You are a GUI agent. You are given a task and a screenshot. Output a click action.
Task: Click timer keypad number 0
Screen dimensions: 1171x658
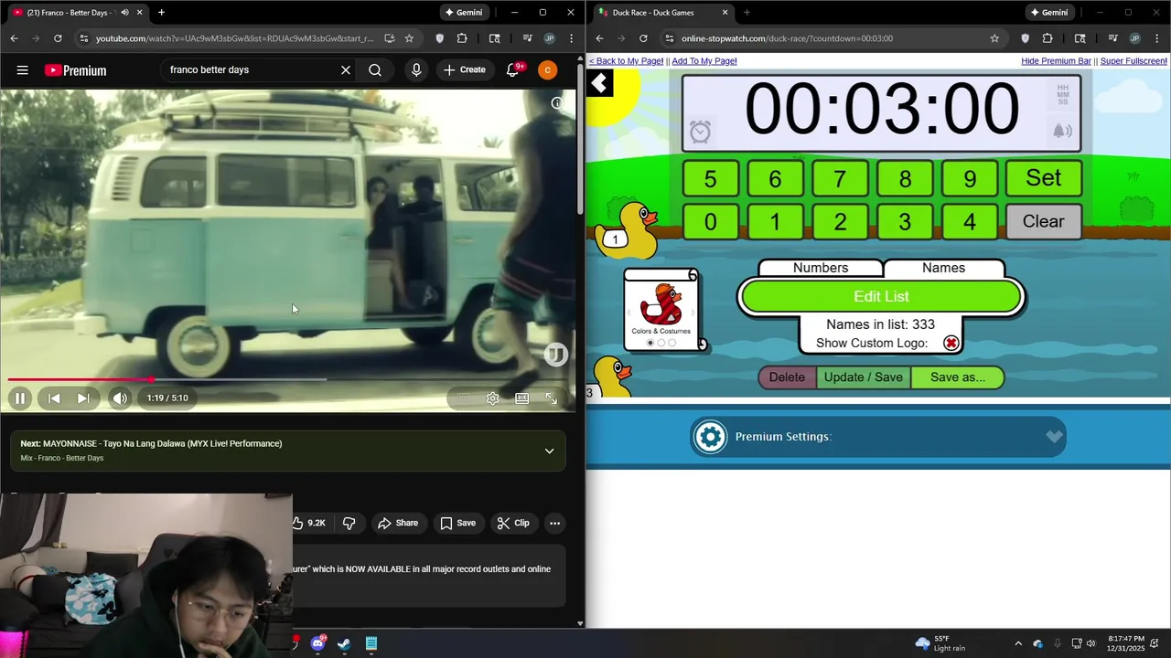pos(711,222)
